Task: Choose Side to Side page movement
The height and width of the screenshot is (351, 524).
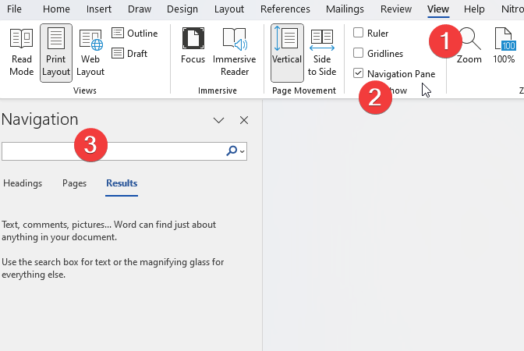Action: click(x=321, y=51)
